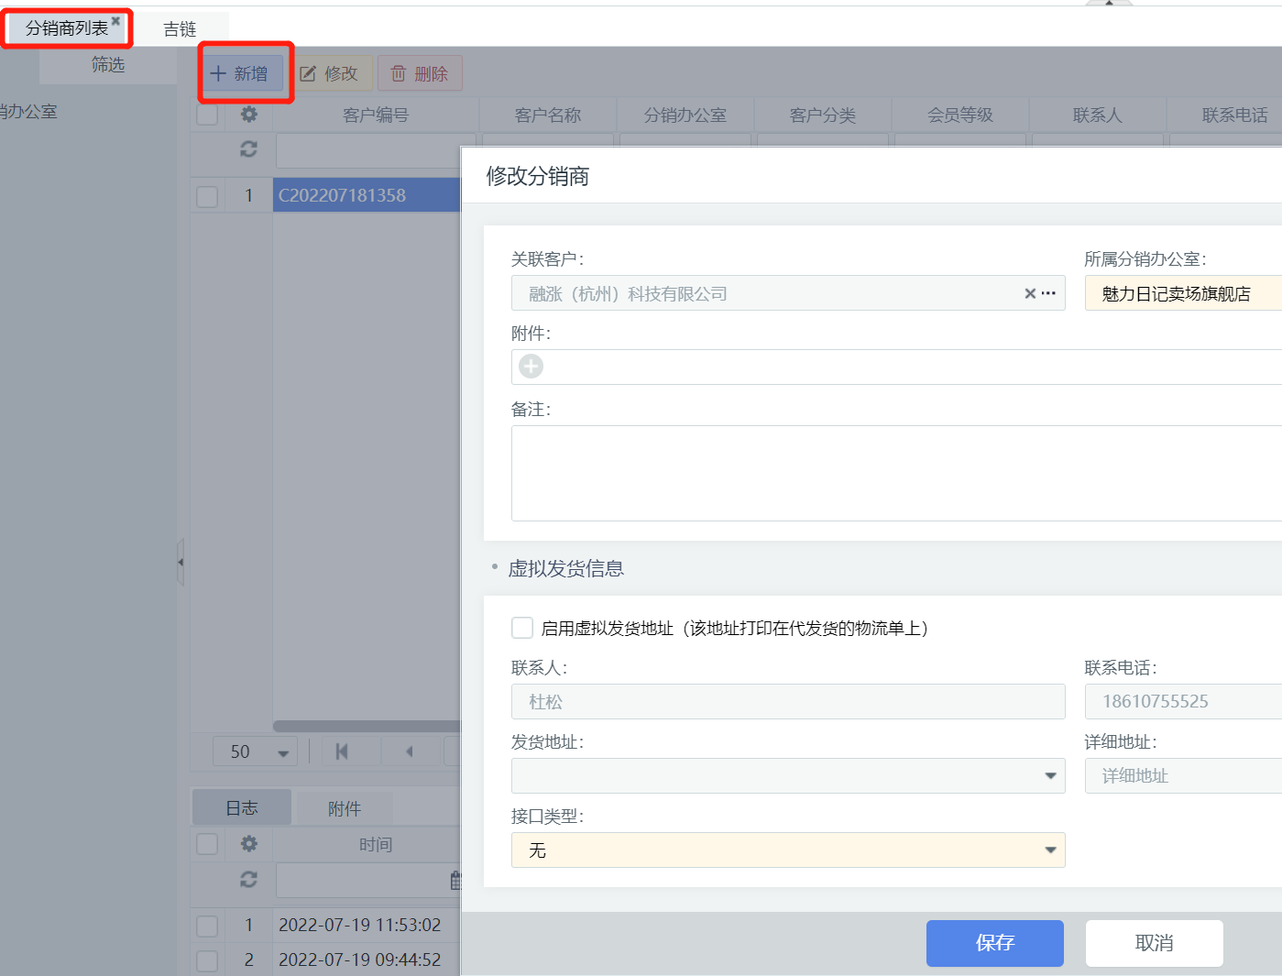Image resolution: width=1282 pixels, height=976 pixels.
Task: Add an attachment with the plus icon
Action: 531,367
